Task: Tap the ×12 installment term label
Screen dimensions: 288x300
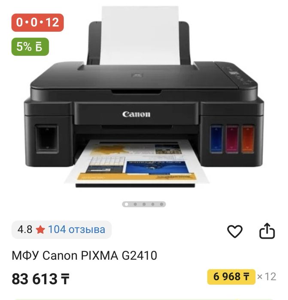Action: click(267, 277)
